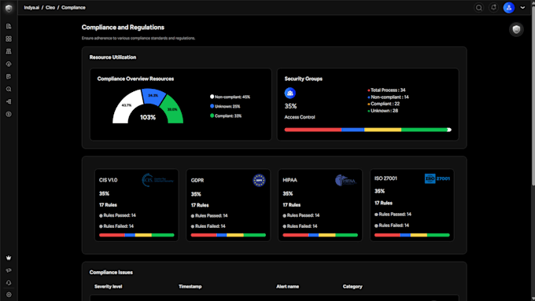Click Rules Failed: 14 on HIPAA card
The image size is (535, 301).
302,226
